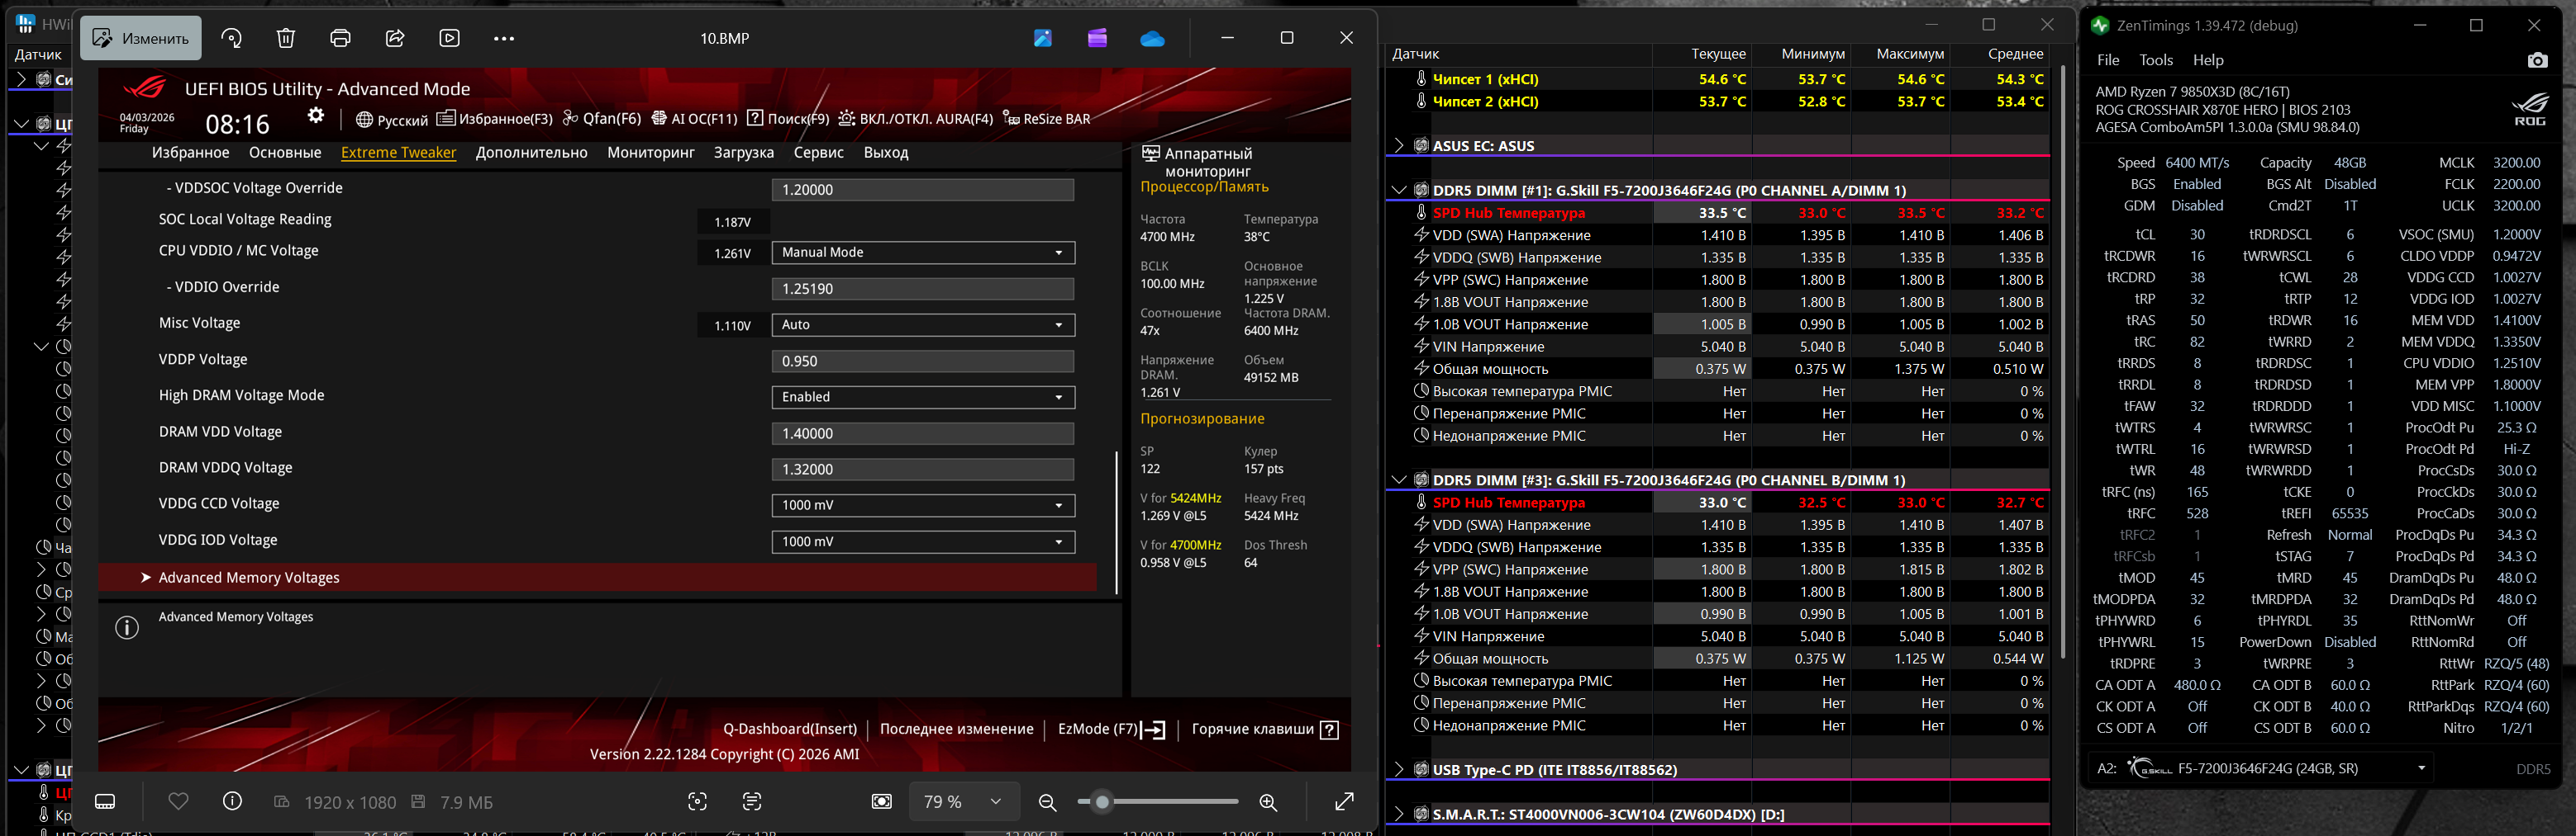Open the file info panel icon
Viewport: 2576px width, 836px height.
[x=232, y=801]
